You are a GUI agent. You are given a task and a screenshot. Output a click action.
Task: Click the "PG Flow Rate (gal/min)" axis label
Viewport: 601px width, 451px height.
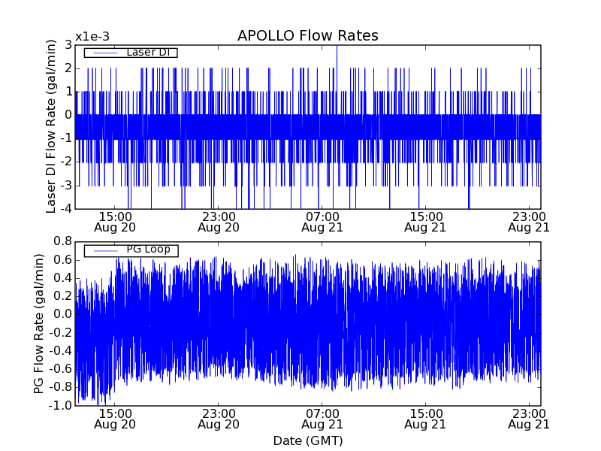tap(39, 323)
